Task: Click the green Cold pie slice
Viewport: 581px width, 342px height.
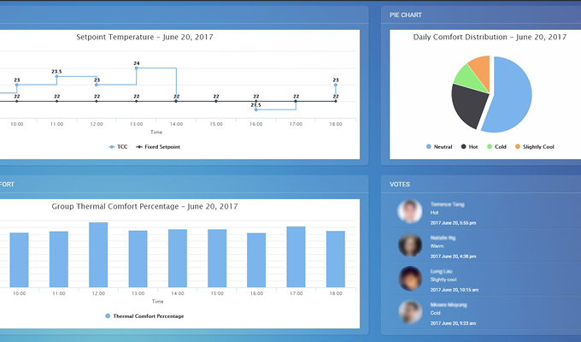Action: point(465,77)
